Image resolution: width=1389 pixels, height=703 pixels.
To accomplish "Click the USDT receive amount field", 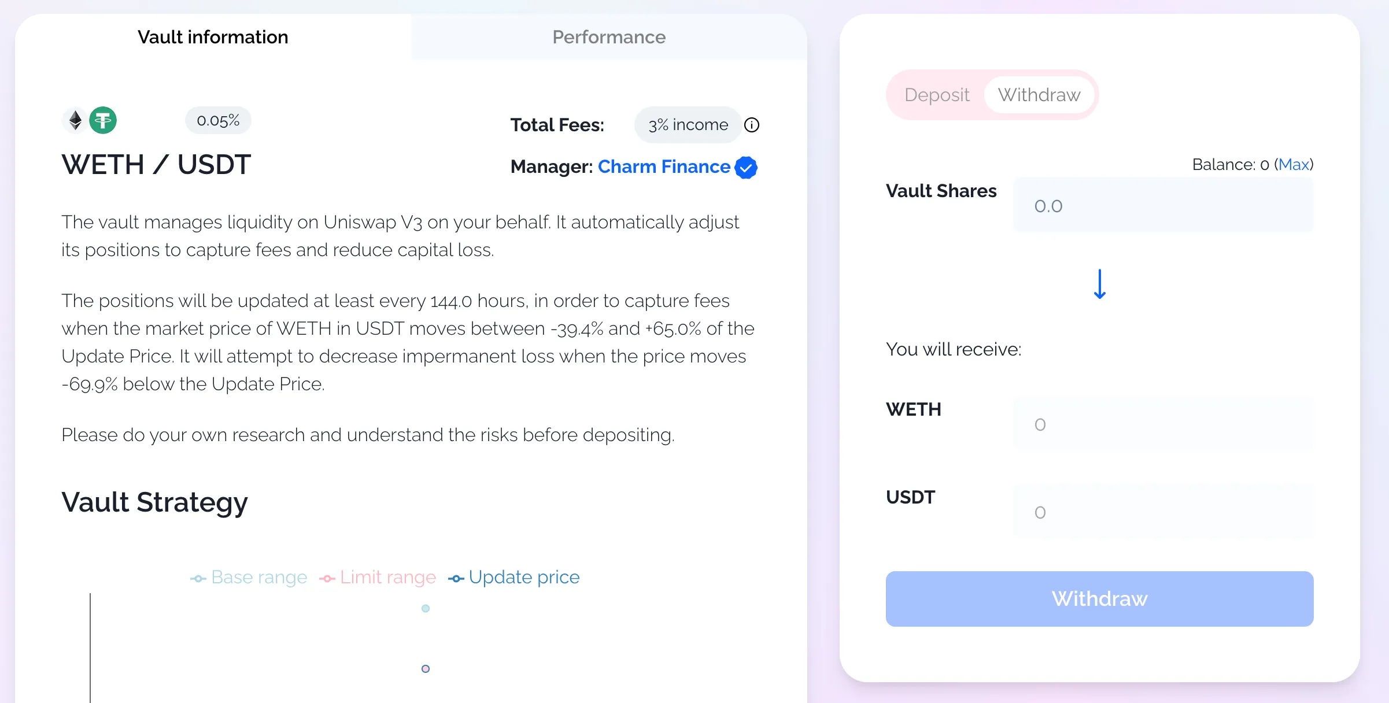I will click(1163, 512).
